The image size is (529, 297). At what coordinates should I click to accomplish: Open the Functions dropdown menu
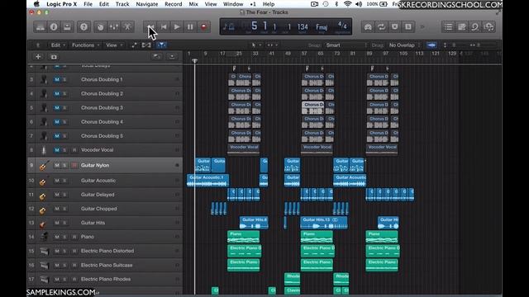click(x=86, y=45)
